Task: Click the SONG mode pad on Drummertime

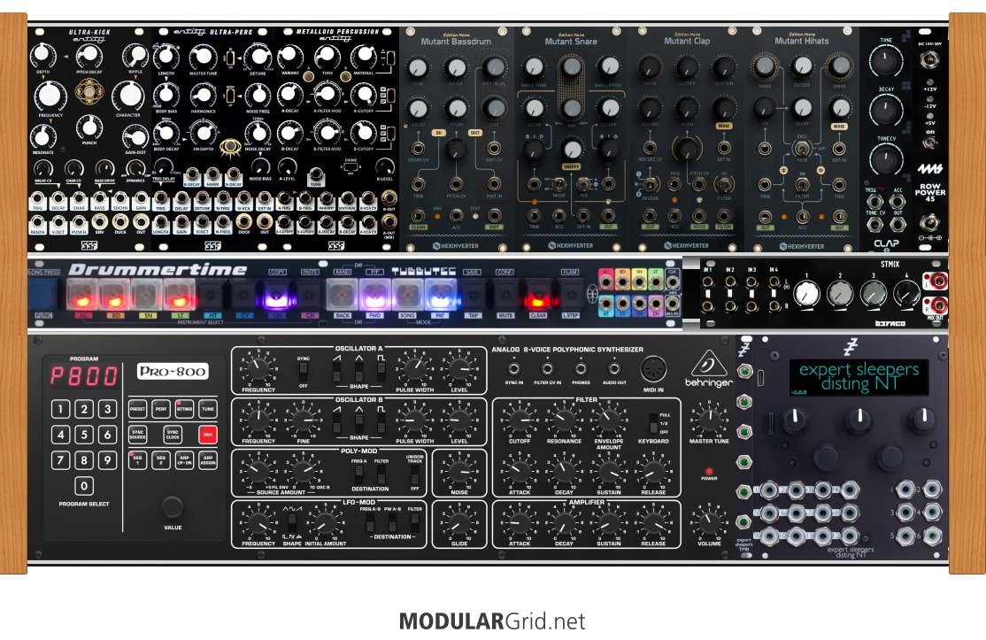Action: coord(407,294)
